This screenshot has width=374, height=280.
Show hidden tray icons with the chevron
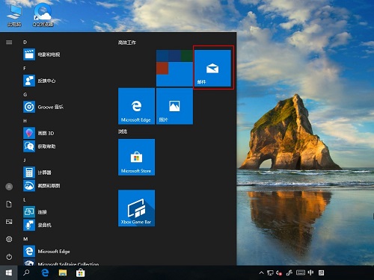pyautogui.click(x=261, y=273)
